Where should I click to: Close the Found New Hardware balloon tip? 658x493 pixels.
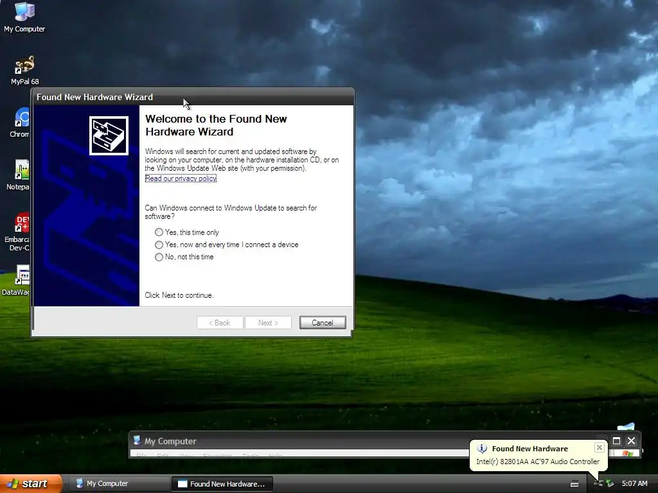click(600, 447)
